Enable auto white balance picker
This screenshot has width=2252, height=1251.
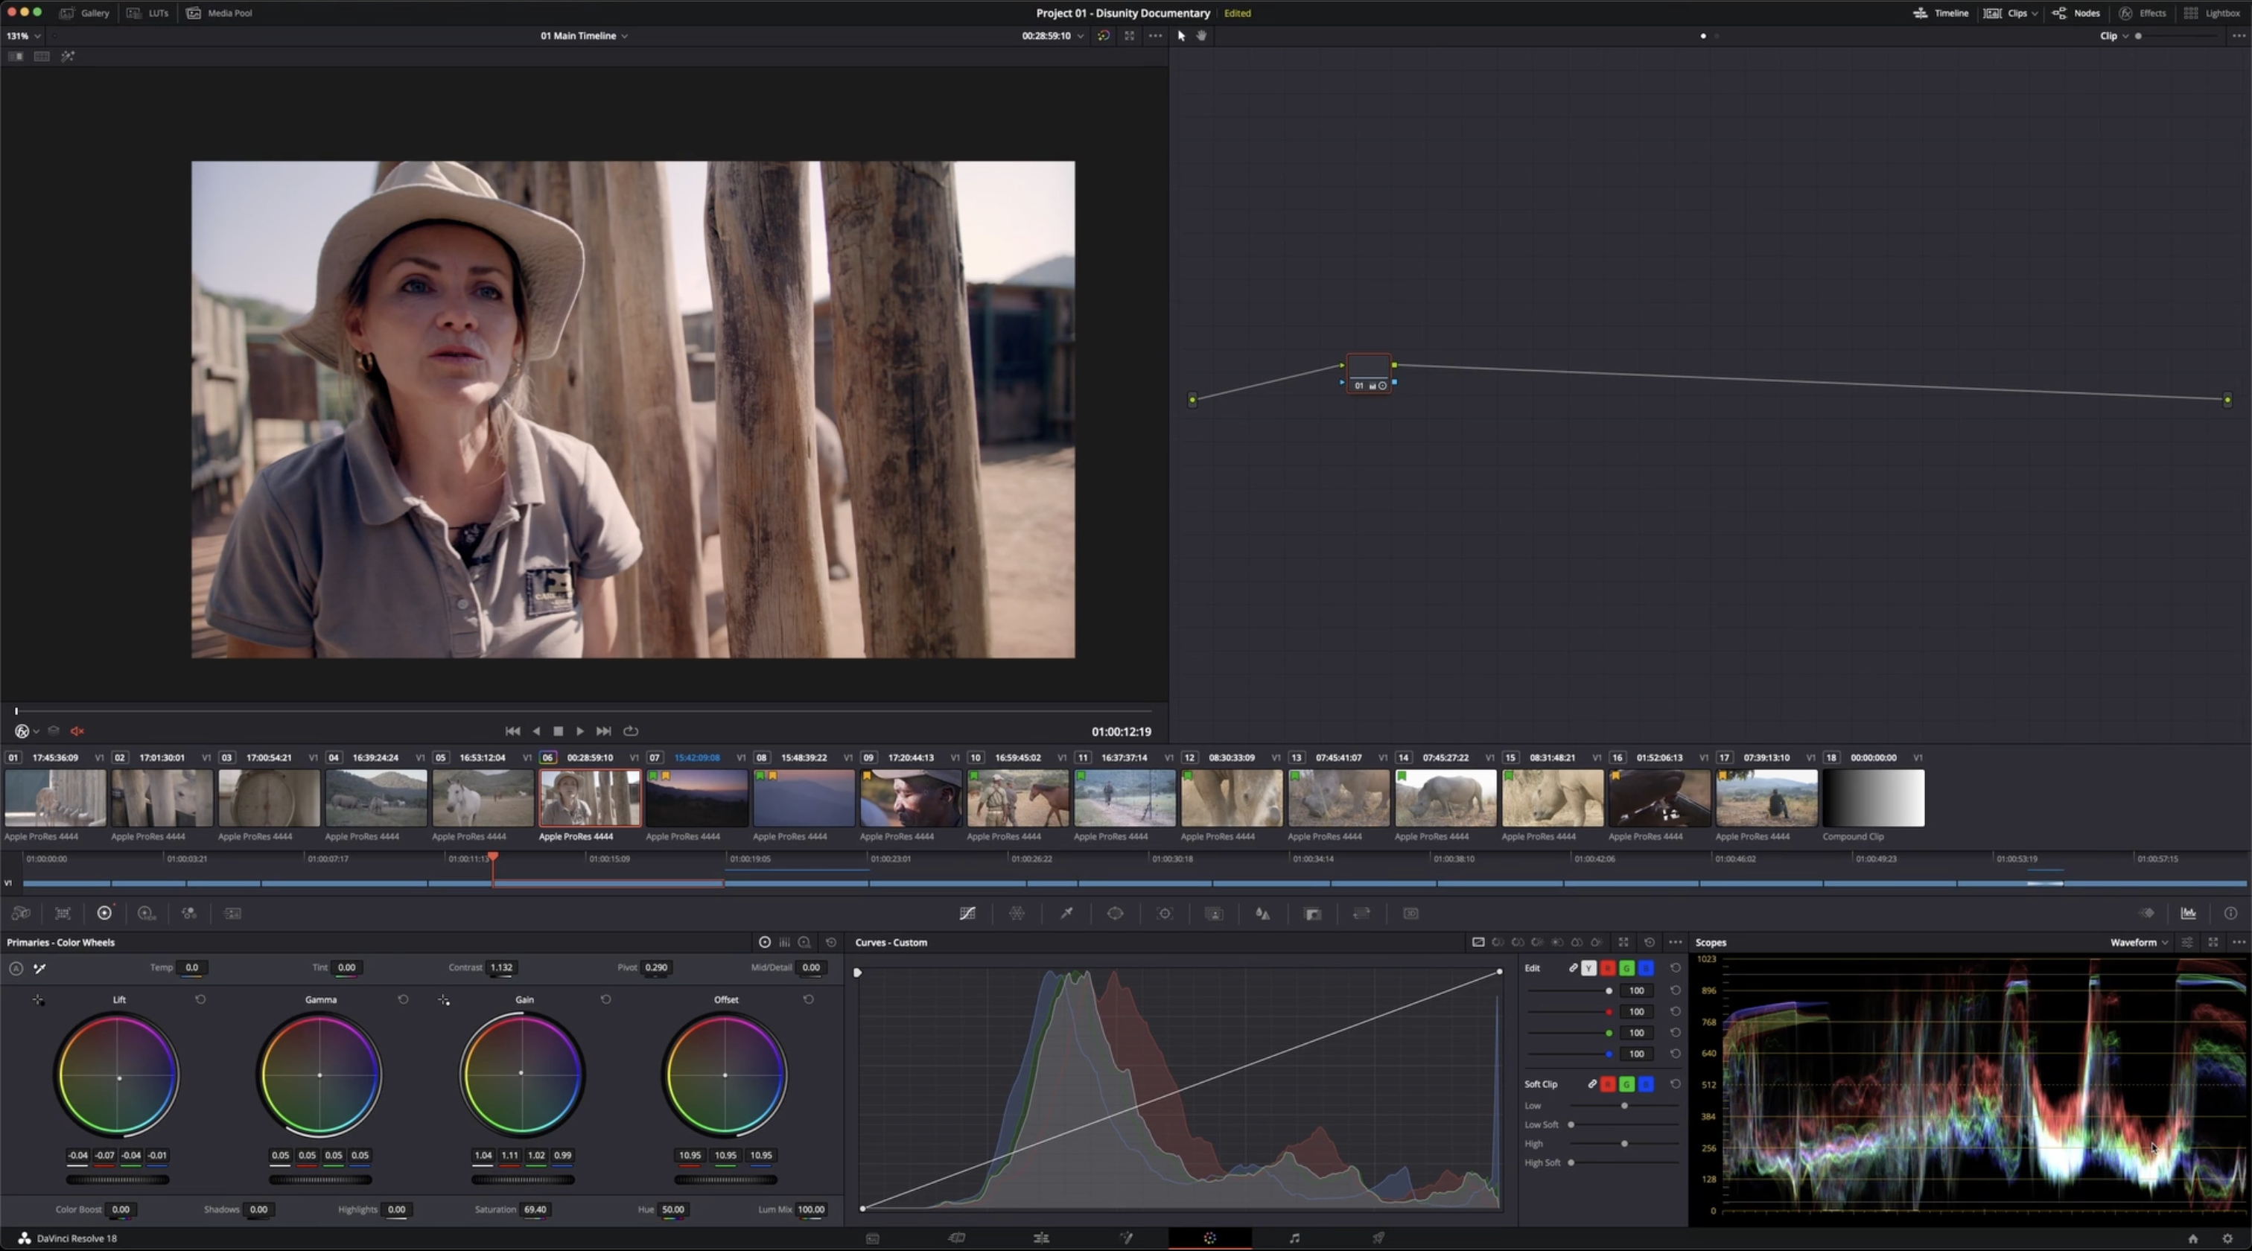(x=39, y=968)
